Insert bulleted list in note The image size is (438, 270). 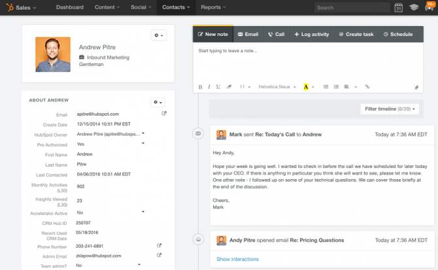click(x=326, y=87)
